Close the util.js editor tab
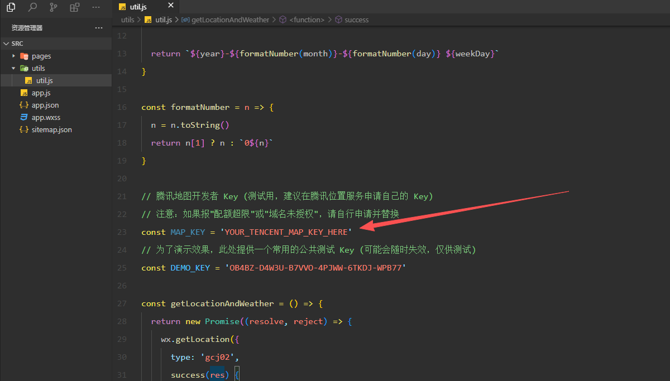 click(170, 6)
